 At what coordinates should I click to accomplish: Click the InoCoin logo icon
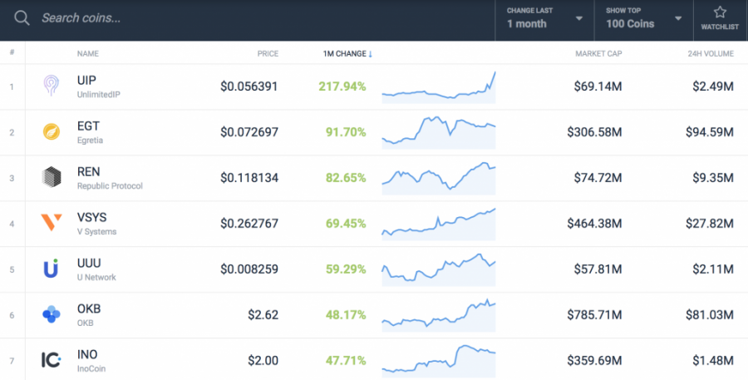tap(51, 359)
